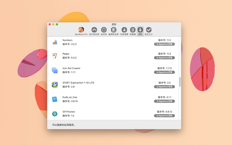
Task: Click the Numbers app icon
Action: tap(55, 42)
